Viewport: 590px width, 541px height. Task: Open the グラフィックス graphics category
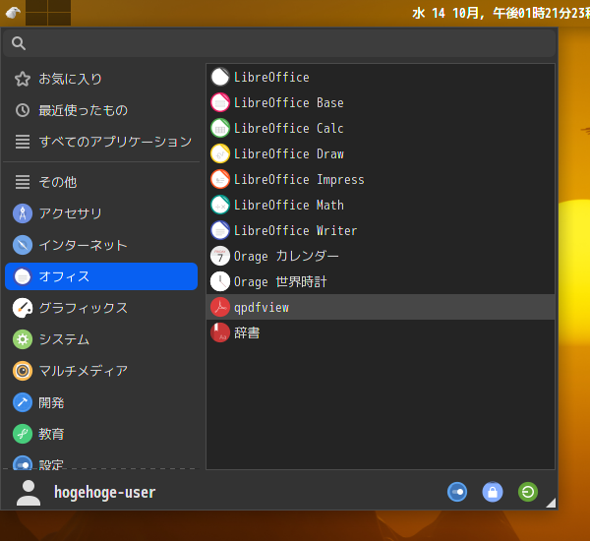click(x=101, y=308)
